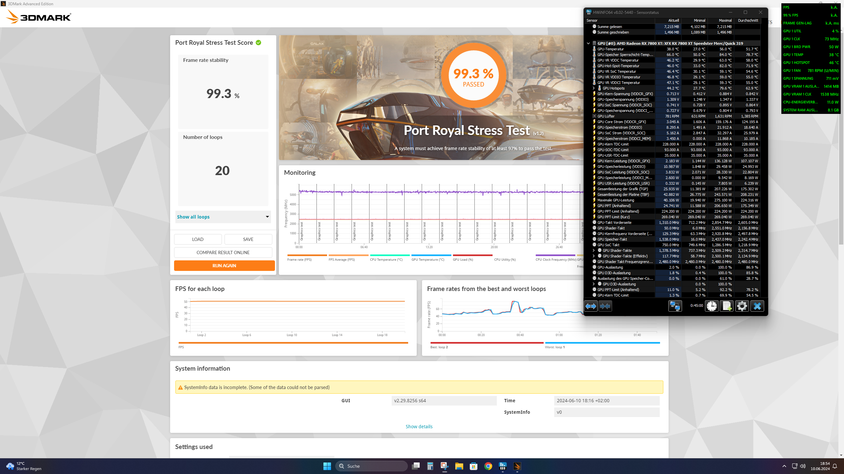The width and height of the screenshot is (844, 474).
Task: Open Snipping Tool from the taskbar
Action: tap(444, 466)
